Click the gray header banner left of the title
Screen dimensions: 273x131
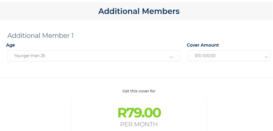coord(40,11)
